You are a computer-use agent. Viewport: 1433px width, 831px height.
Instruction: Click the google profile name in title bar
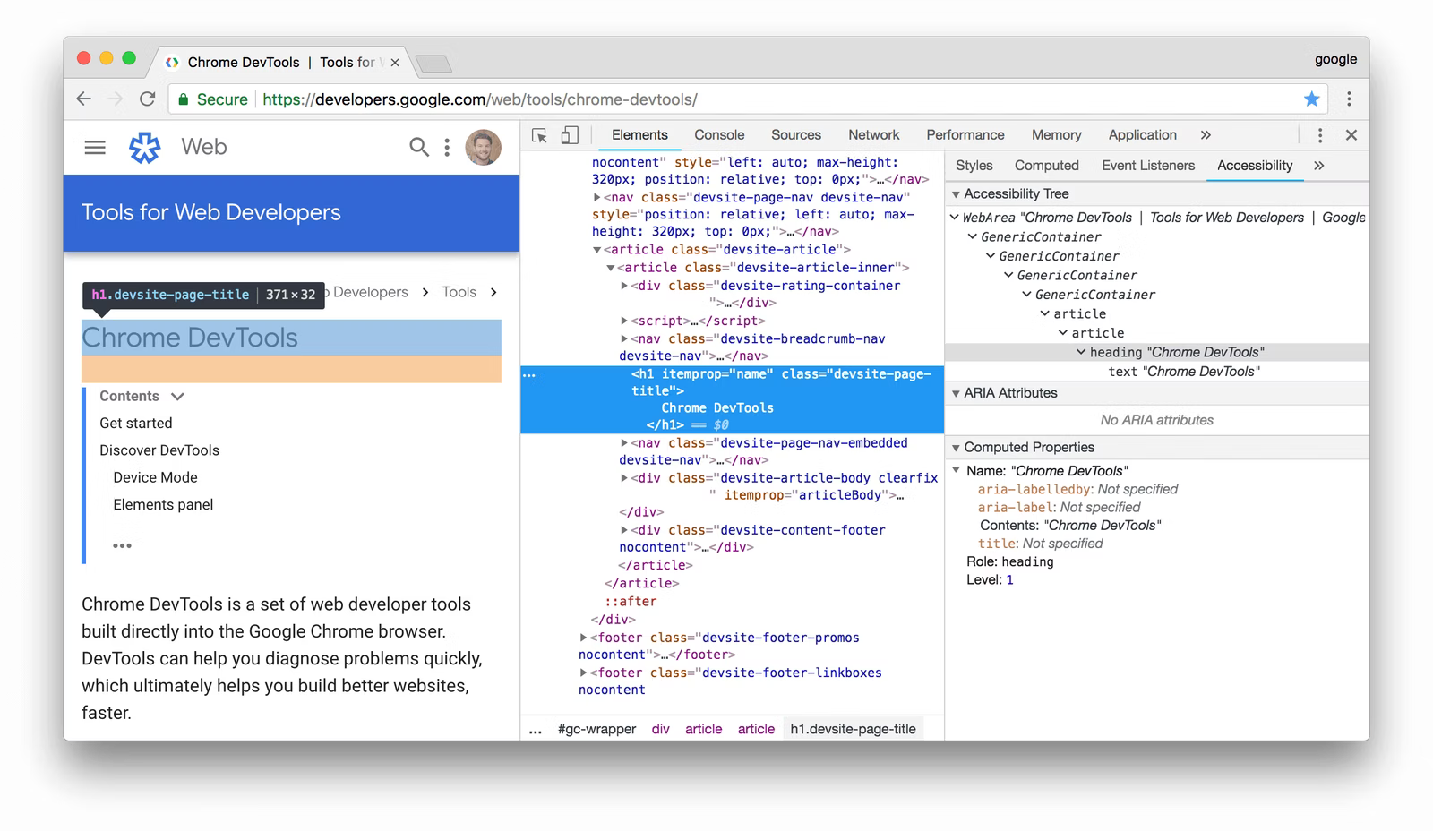coord(1335,59)
